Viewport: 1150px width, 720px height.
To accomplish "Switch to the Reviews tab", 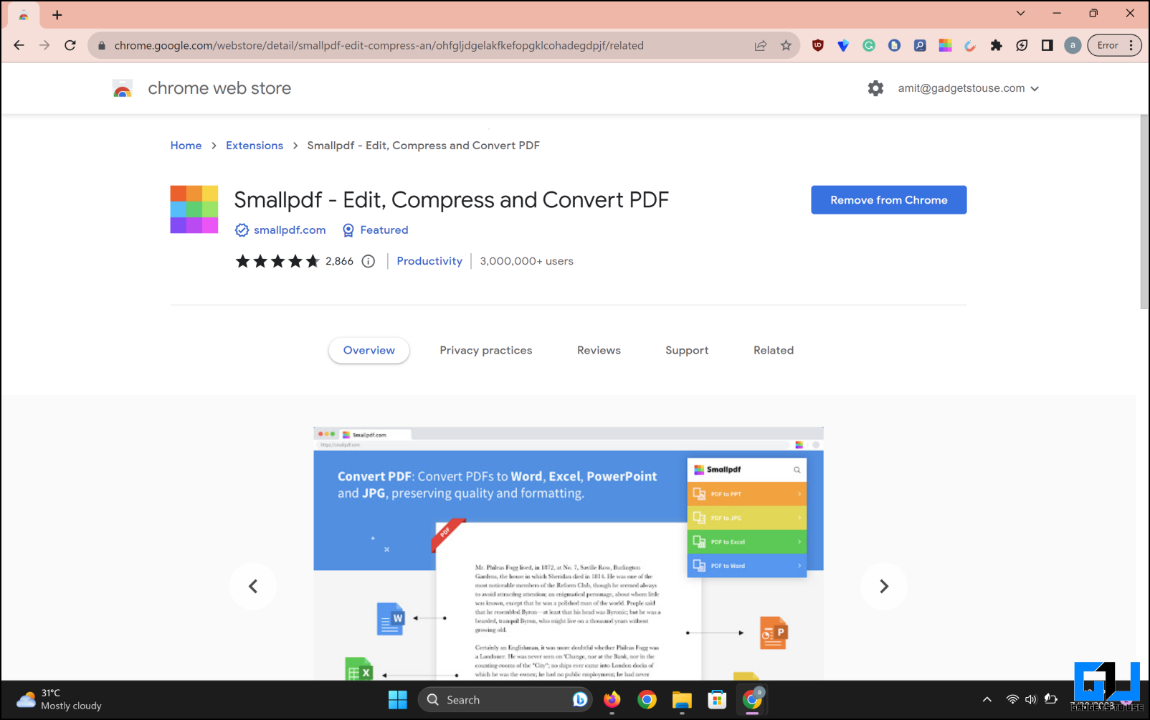I will [x=599, y=351].
